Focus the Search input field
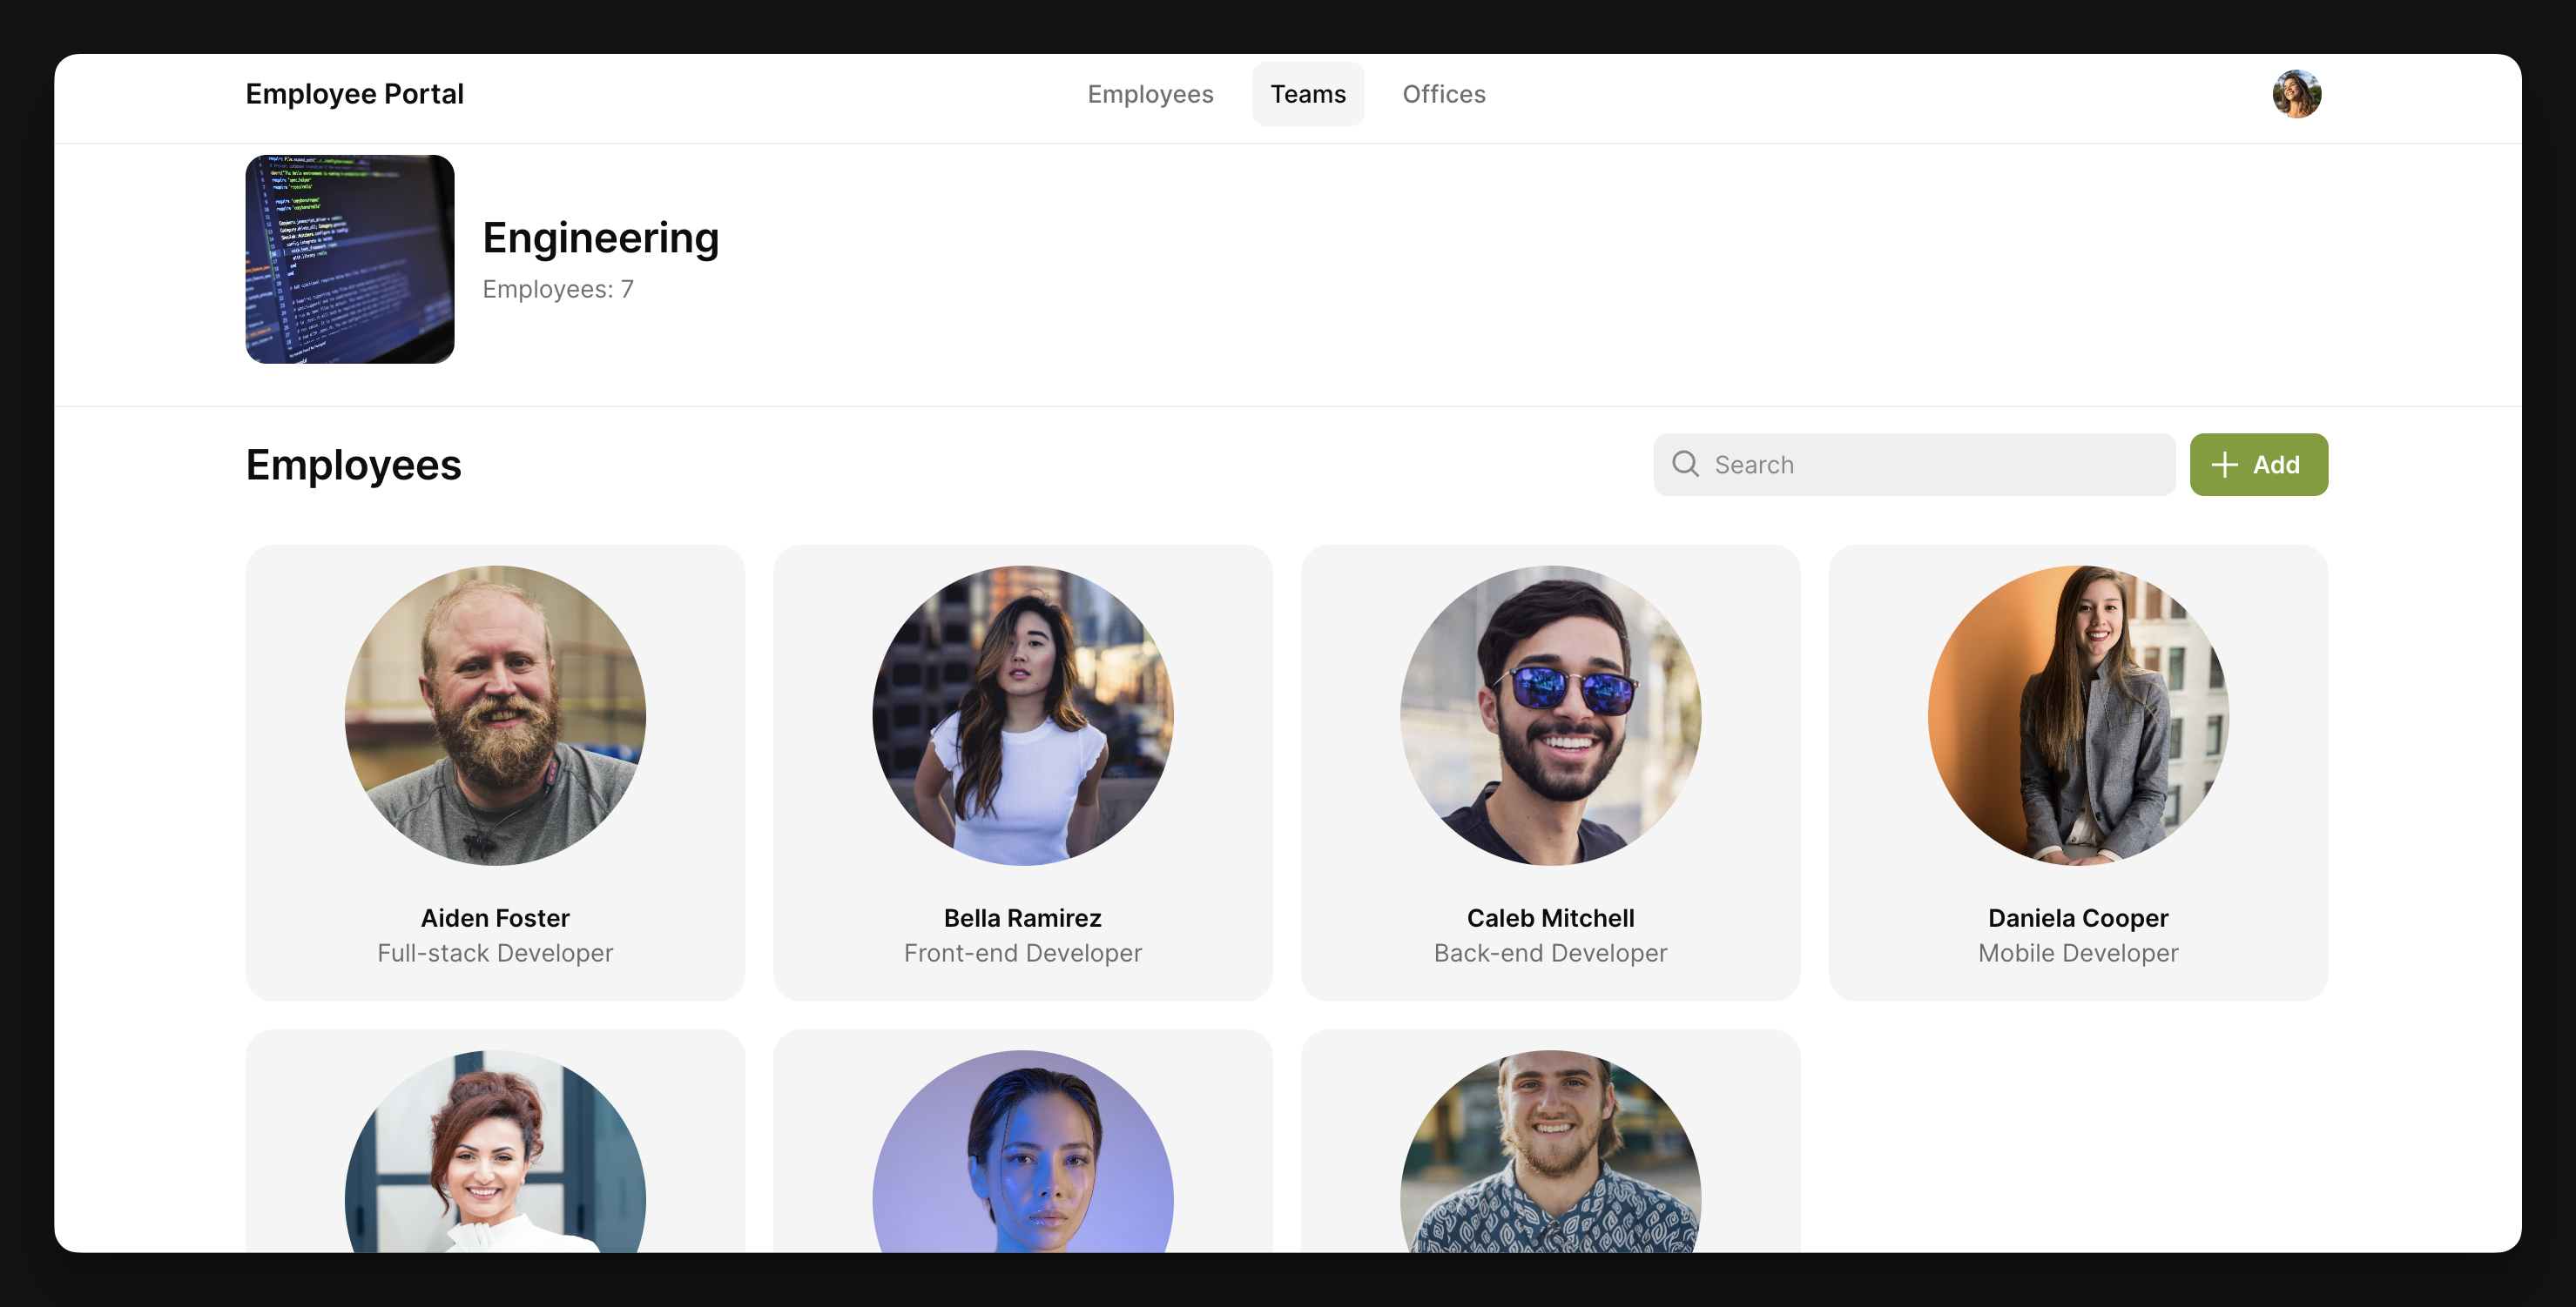 tap(1914, 465)
